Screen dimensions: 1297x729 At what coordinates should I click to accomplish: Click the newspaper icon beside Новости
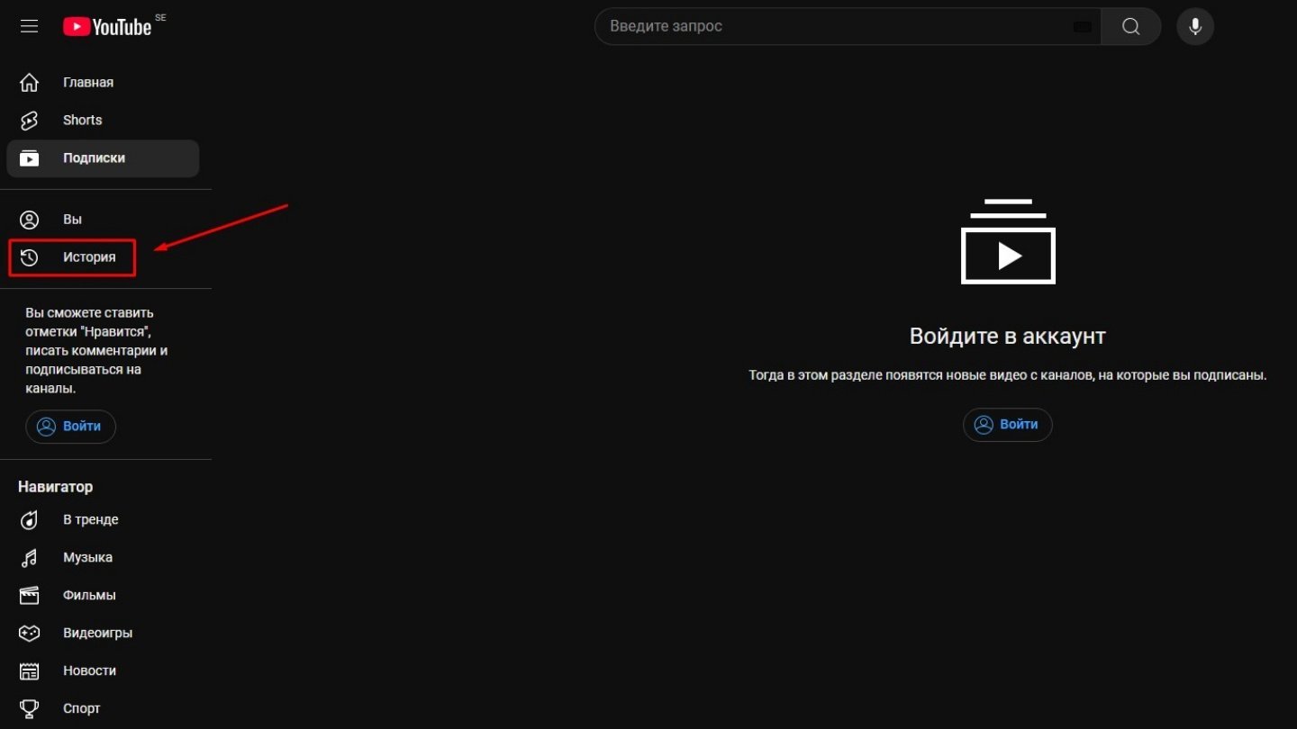(30, 671)
